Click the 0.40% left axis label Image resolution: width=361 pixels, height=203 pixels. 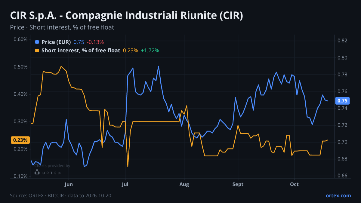click(x=20, y=94)
